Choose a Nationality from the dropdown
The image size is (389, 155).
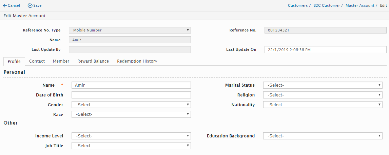323,105
